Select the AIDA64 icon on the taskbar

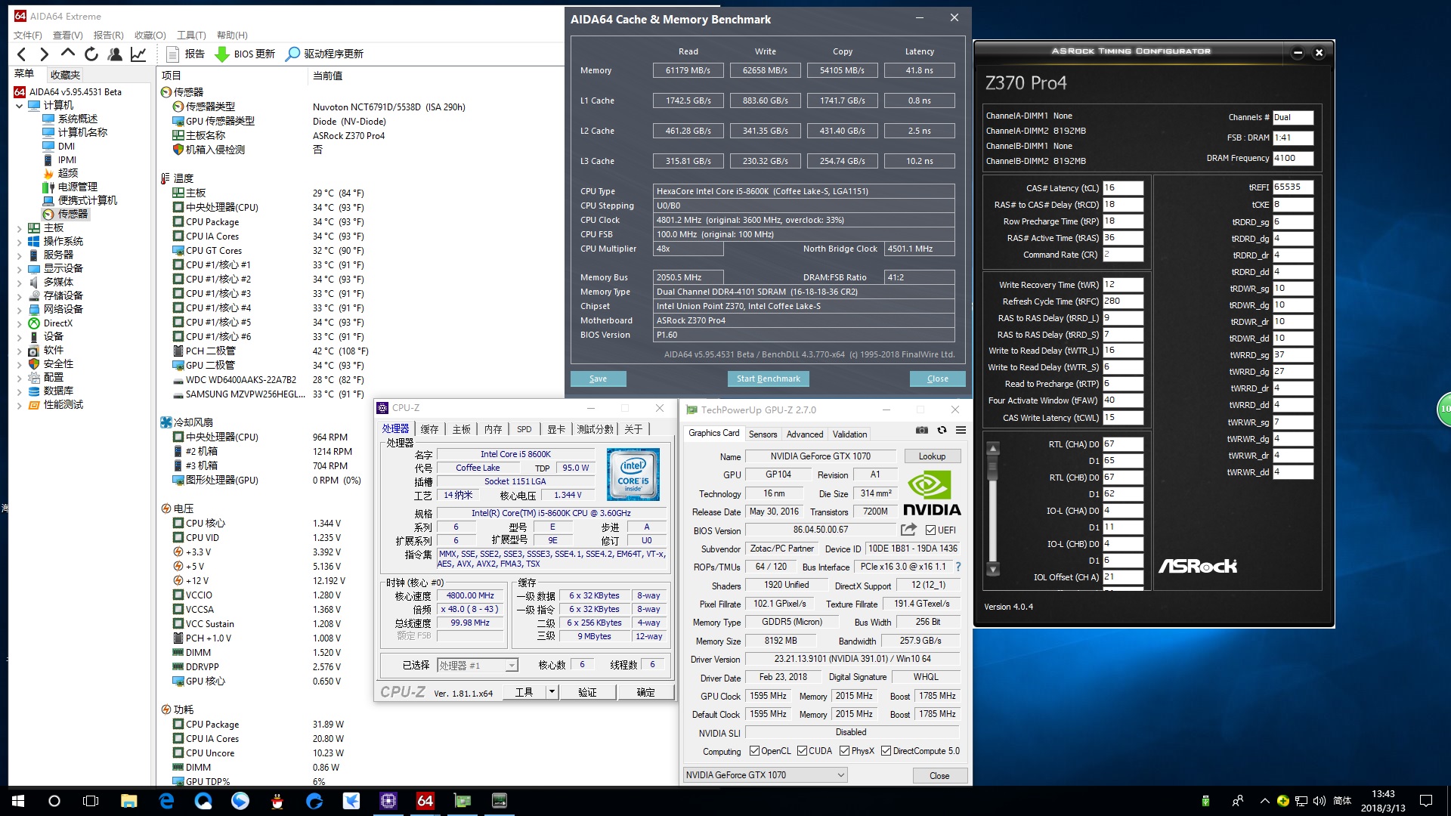tap(425, 800)
